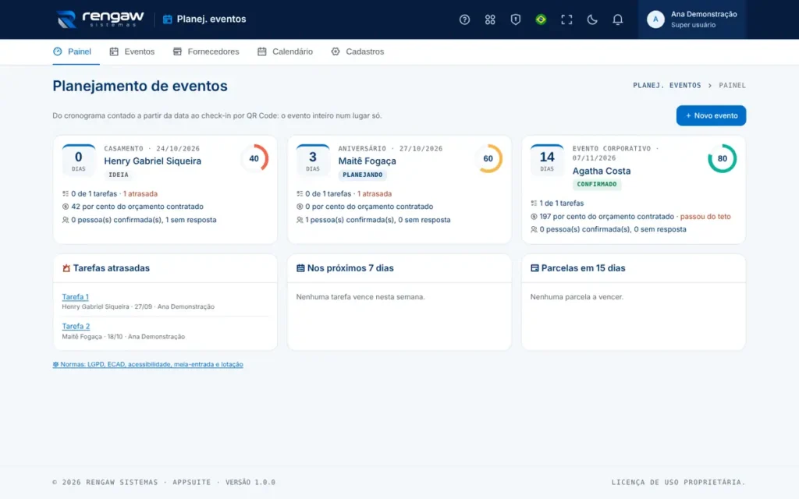This screenshot has width=799, height=499.
Task: Click 'Nenhuma parcela a vencer.' text
Action: (577, 297)
